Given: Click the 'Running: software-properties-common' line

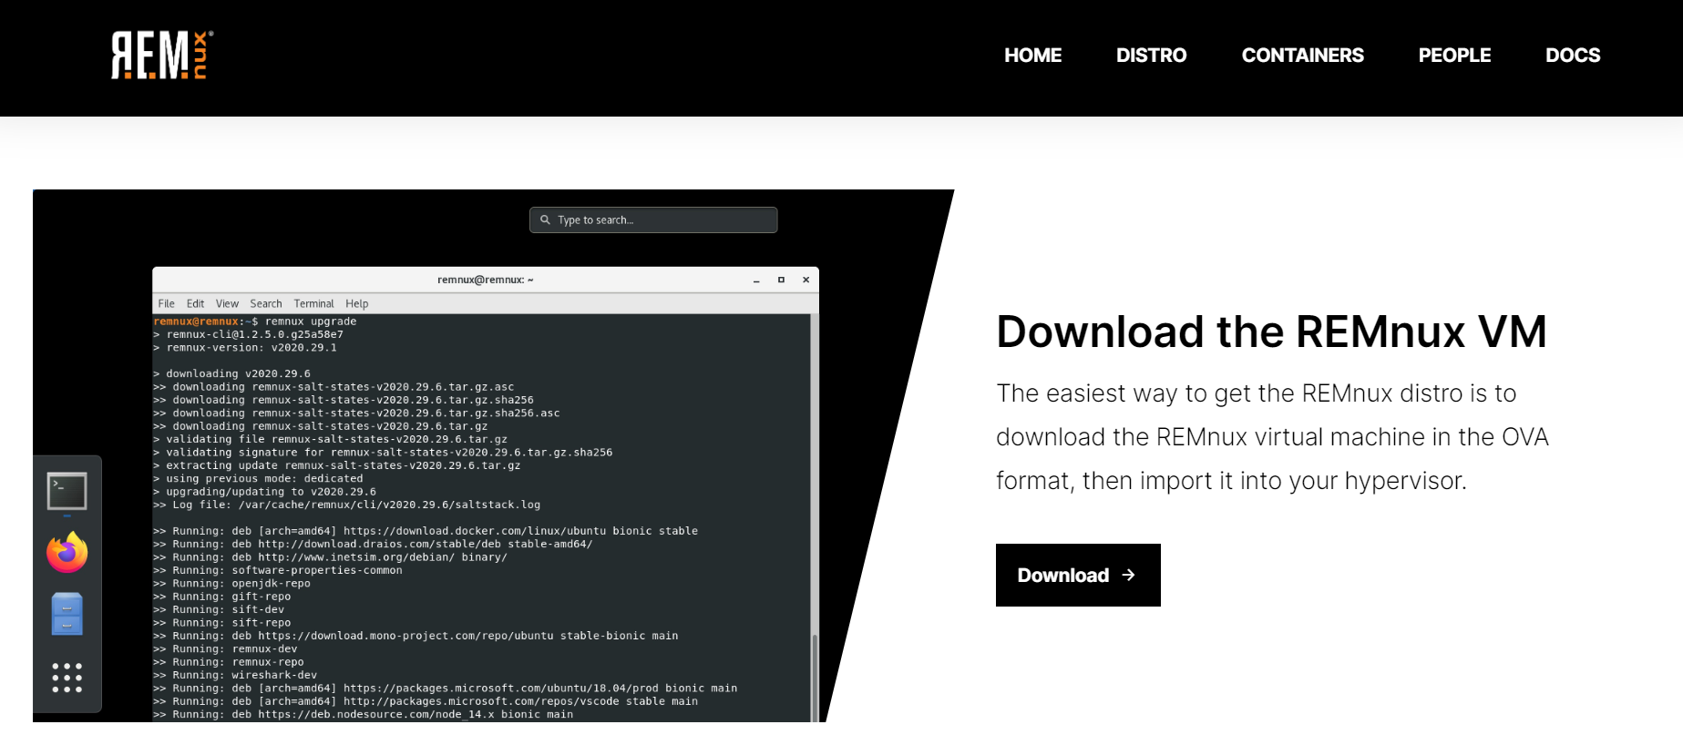Looking at the screenshot, I should coord(277,570).
